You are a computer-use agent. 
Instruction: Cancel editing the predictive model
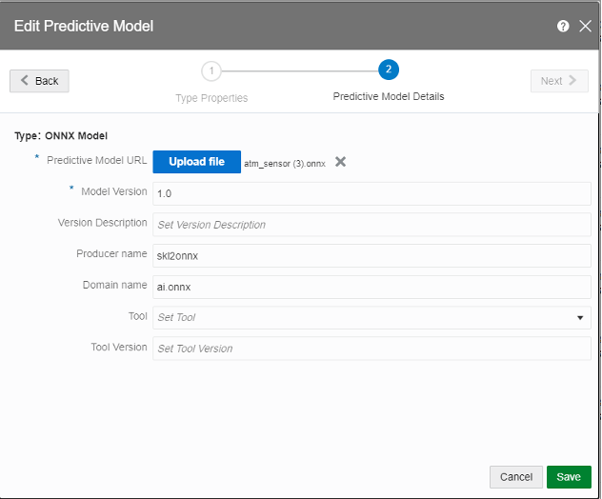(515, 477)
